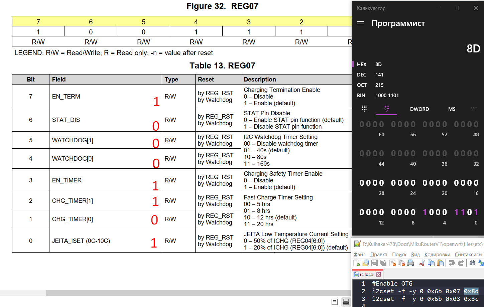Click the 'Figure 32. REG07' heading
The height and width of the screenshot is (307, 484).
pos(222,6)
